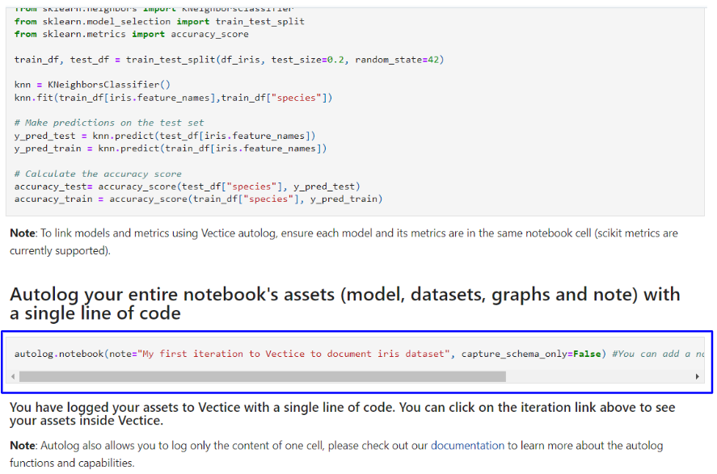Click the 'Make predictions on the test set' comment
Viewport: 717px width, 474px height.
[109, 123]
